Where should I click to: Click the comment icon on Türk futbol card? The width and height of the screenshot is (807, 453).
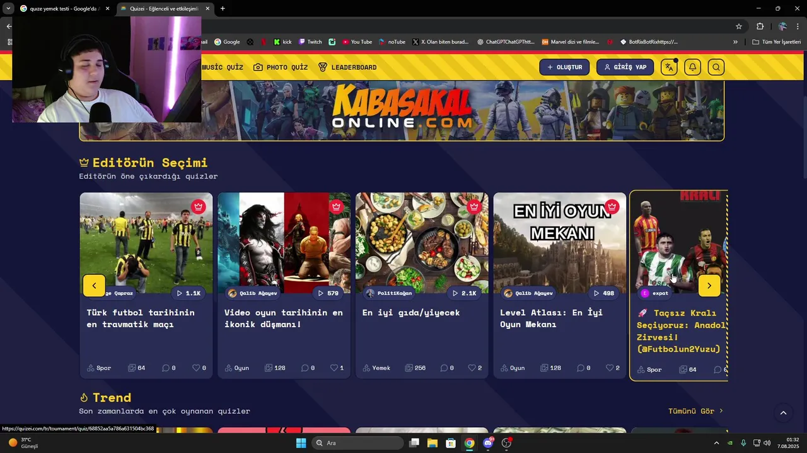166,368
